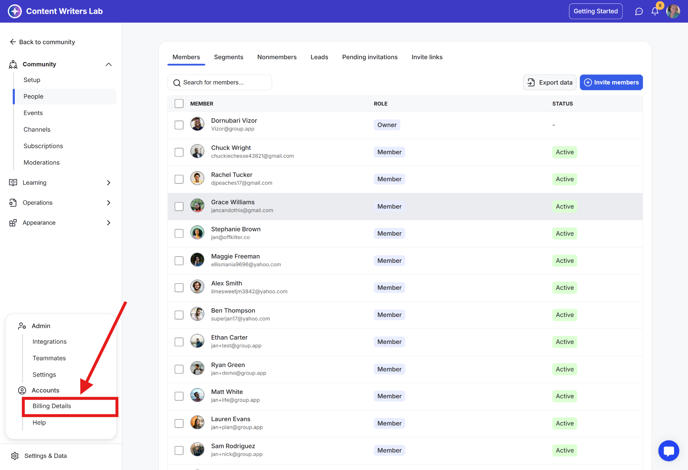688x470 pixels.
Task: Switch to the Segments tab
Action: coord(228,57)
